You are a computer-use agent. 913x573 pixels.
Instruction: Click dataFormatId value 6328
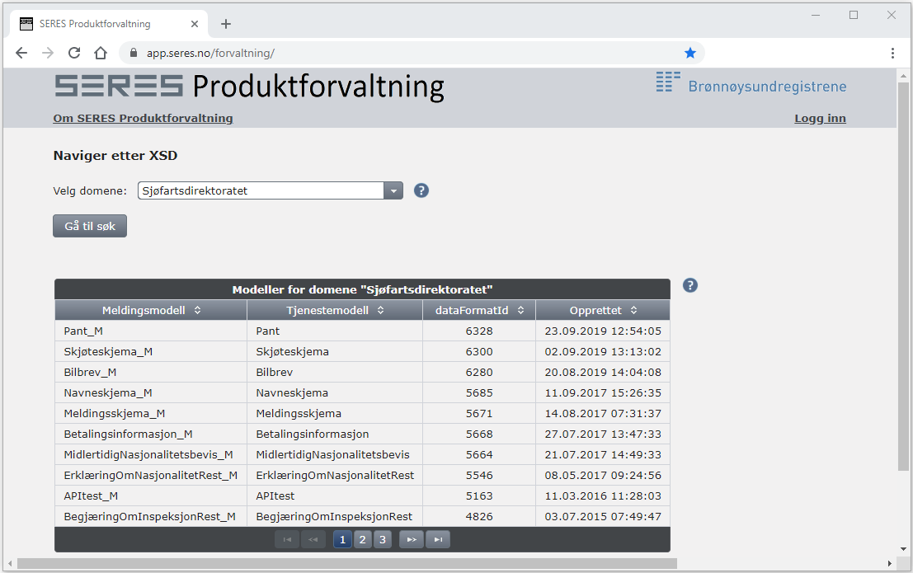(x=479, y=331)
